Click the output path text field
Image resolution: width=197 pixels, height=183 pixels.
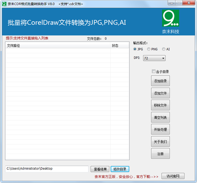point(47,169)
